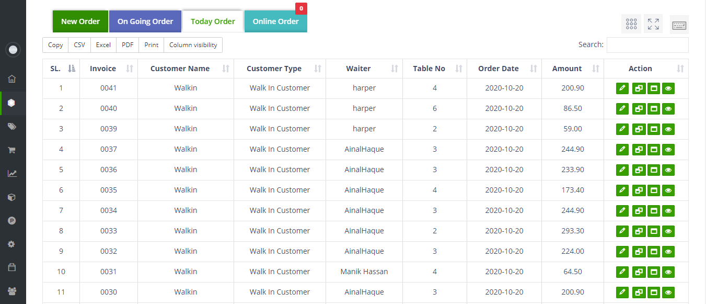
Task: Switch to the Online Order tab
Action: point(275,21)
